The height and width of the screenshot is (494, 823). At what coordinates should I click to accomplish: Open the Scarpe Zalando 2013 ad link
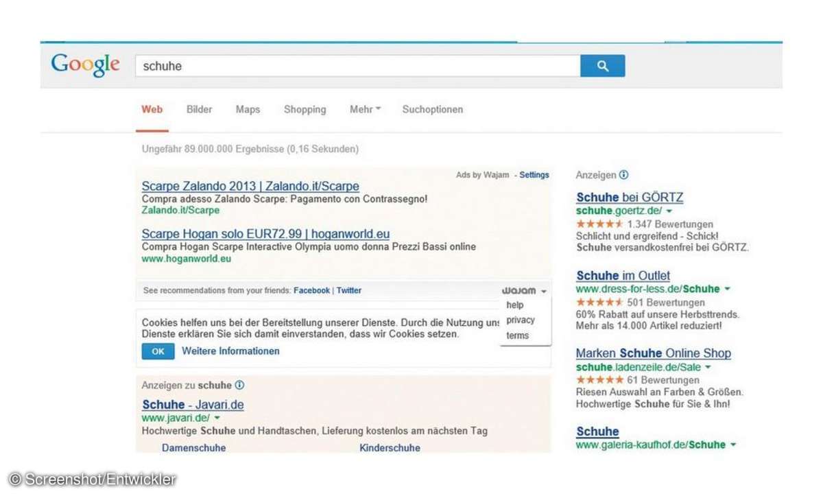point(250,187)
